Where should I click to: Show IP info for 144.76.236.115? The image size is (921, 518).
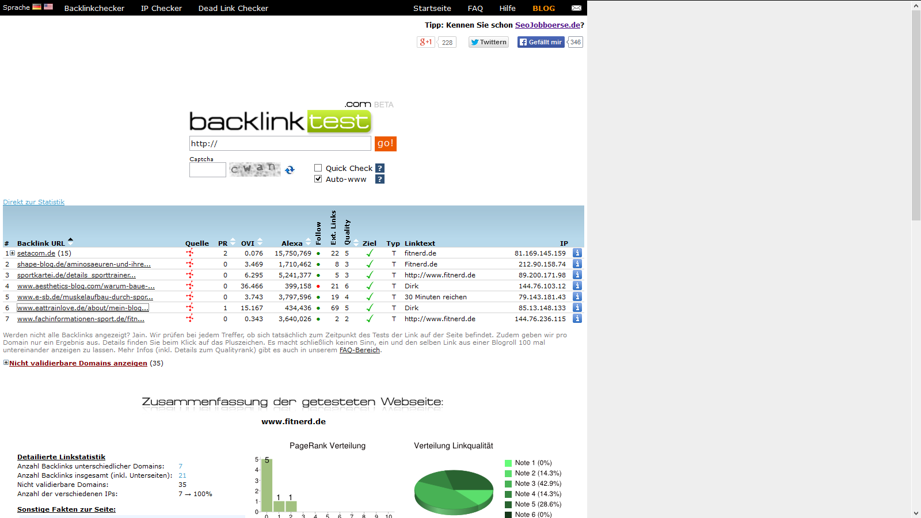[577, 318]
